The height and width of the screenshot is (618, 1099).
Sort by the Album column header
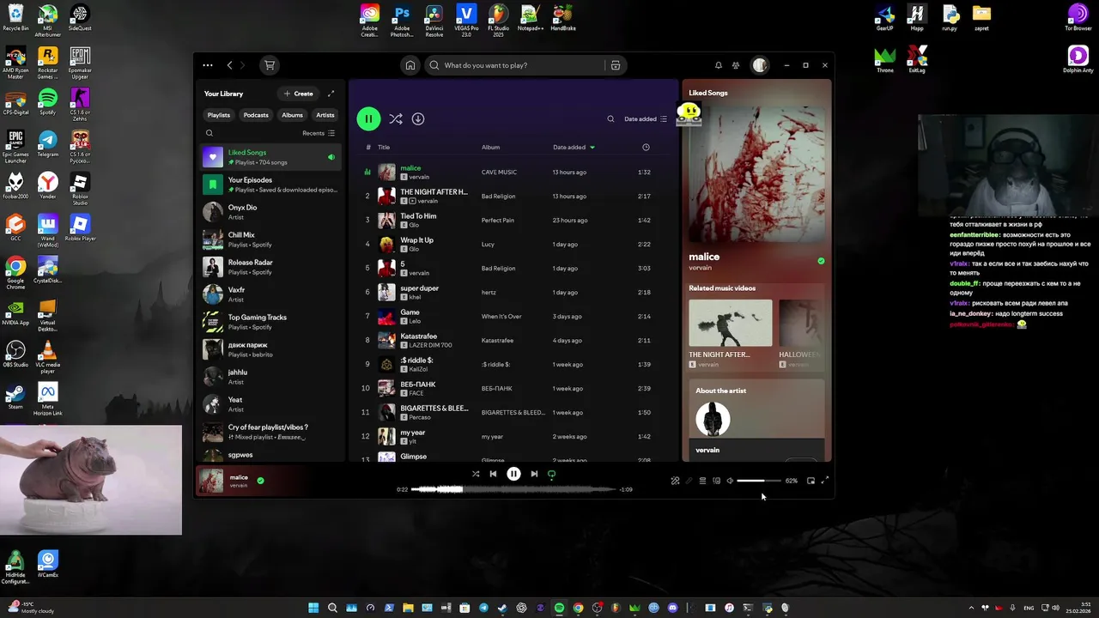pos(490,148)
